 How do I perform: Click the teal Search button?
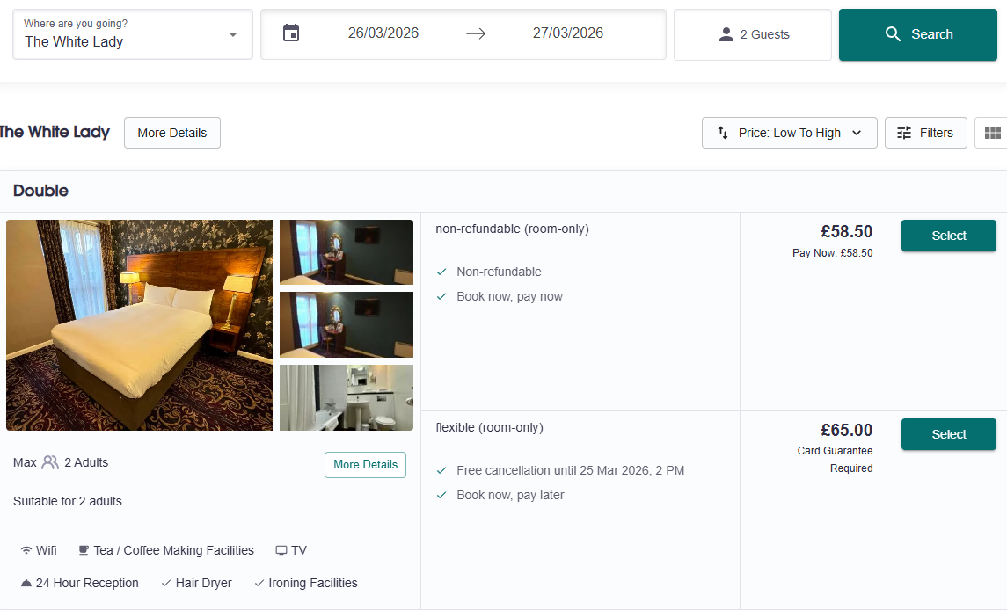coord(917,34)
